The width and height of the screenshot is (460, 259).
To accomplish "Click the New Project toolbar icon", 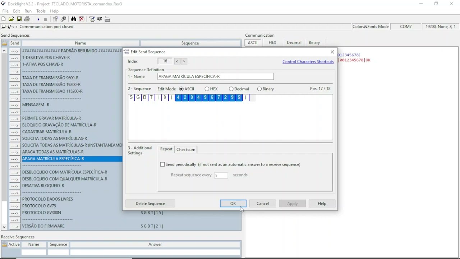I will tap(4, 19).
